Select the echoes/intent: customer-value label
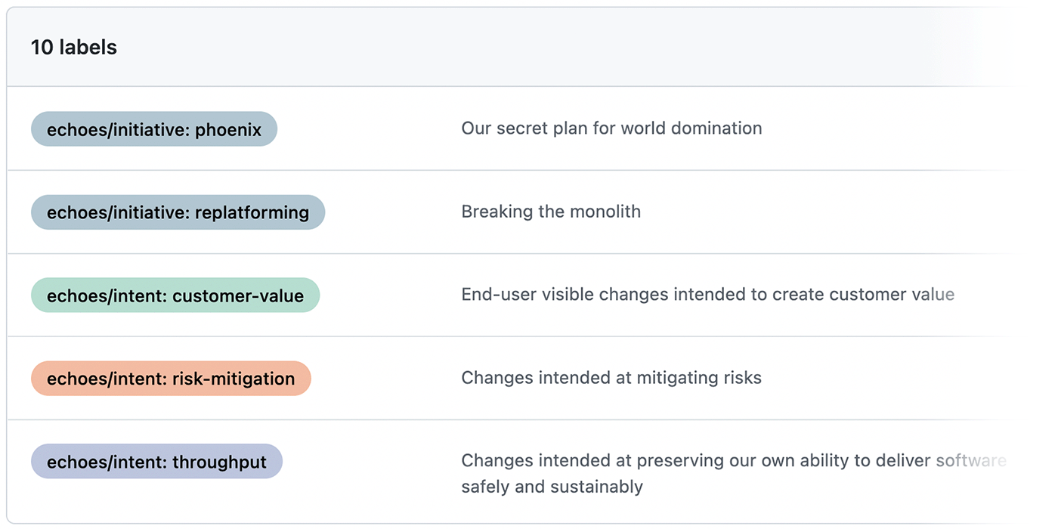The height and width of the screenshot is (529, 1058). (x=175, y=295)
